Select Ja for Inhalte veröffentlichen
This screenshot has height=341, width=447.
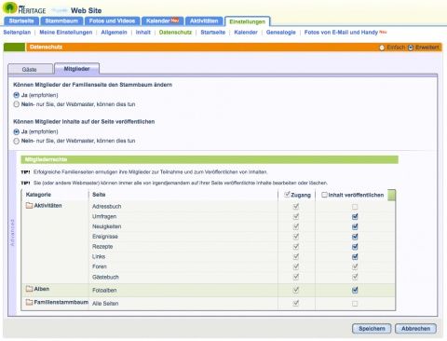point(16,131)
